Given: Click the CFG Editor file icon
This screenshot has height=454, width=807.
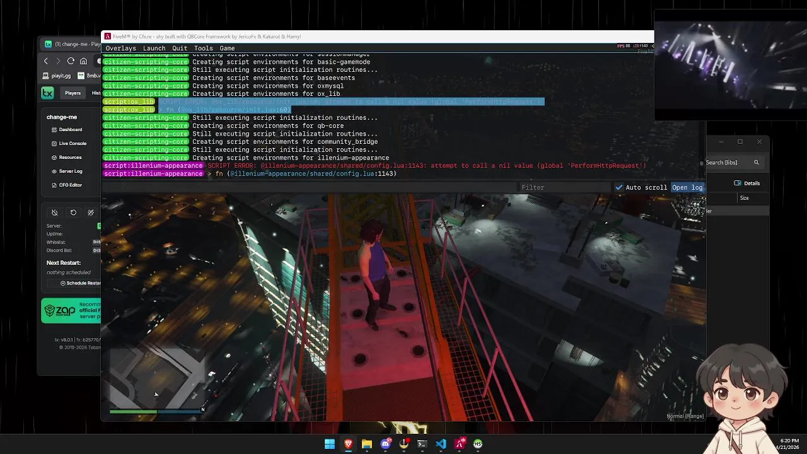Looking at the screenshot, I should click(54, 185).
